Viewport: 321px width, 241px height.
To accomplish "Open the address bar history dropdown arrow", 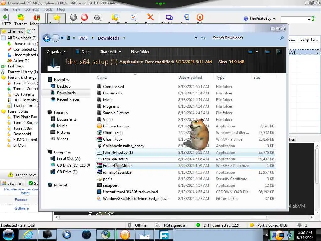I will coord(196,38).
